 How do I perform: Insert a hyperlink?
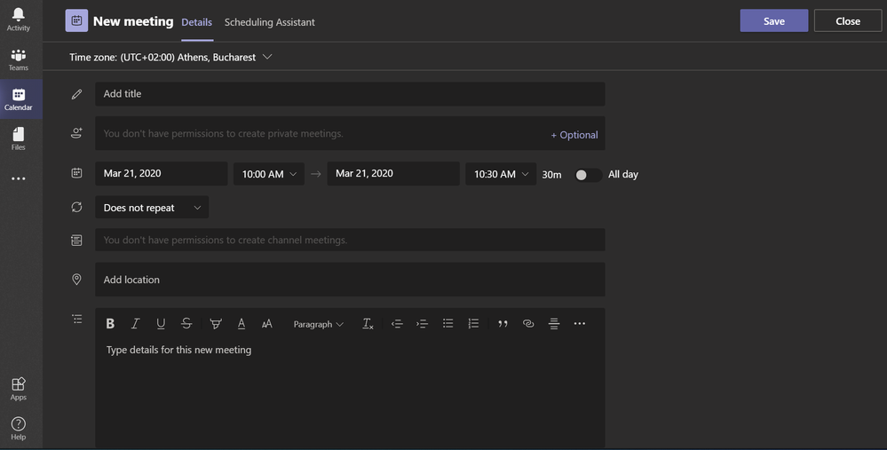[528, 323]
